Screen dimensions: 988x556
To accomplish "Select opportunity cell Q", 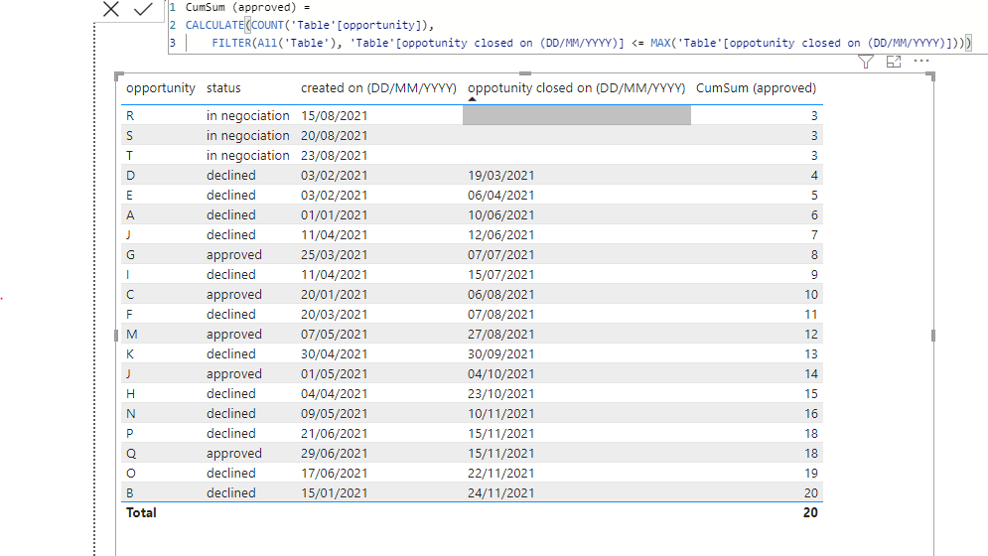I will point(130,454).
